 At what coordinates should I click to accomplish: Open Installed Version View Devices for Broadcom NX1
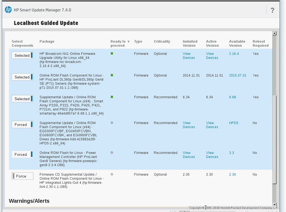(x=189, y=56)
